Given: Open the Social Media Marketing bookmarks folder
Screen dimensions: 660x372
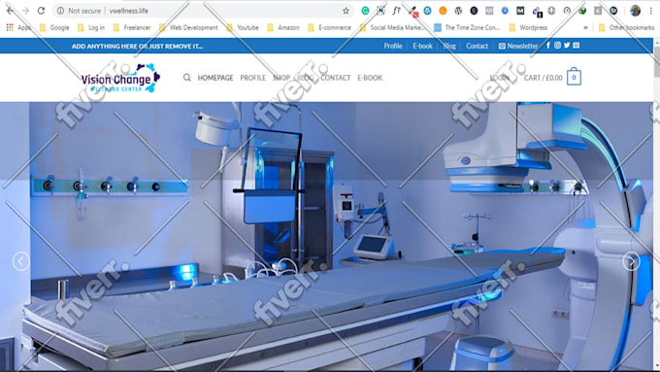Looking at the screenshot, I should [392, 27].
